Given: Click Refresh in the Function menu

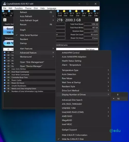Looking at the screenshot, I should (35, 12).
